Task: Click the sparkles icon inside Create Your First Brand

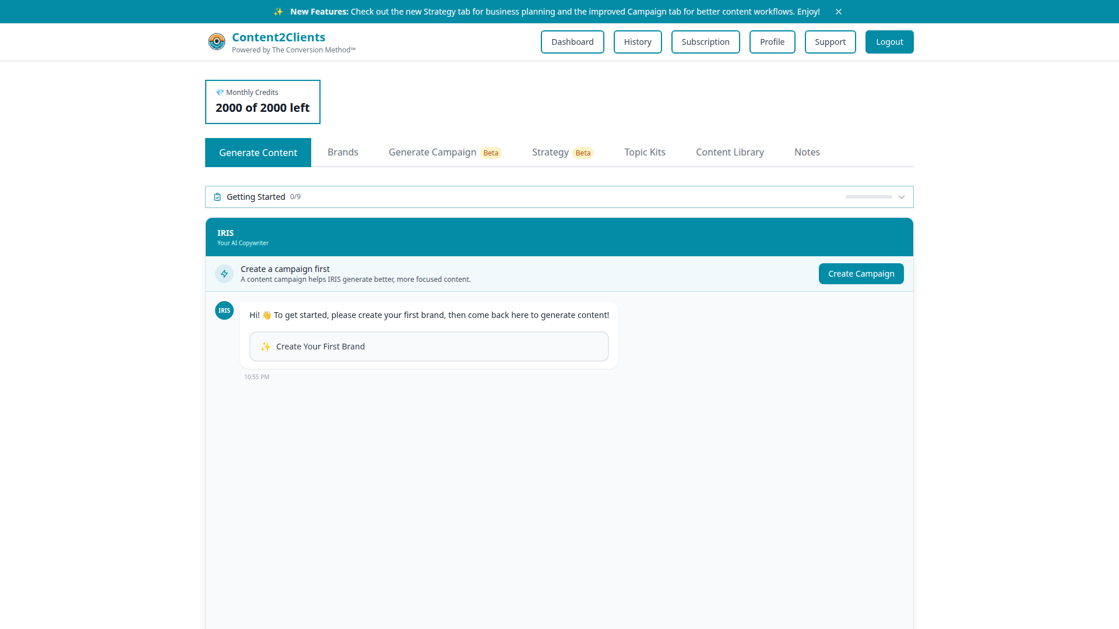Action: coord(266,346)
